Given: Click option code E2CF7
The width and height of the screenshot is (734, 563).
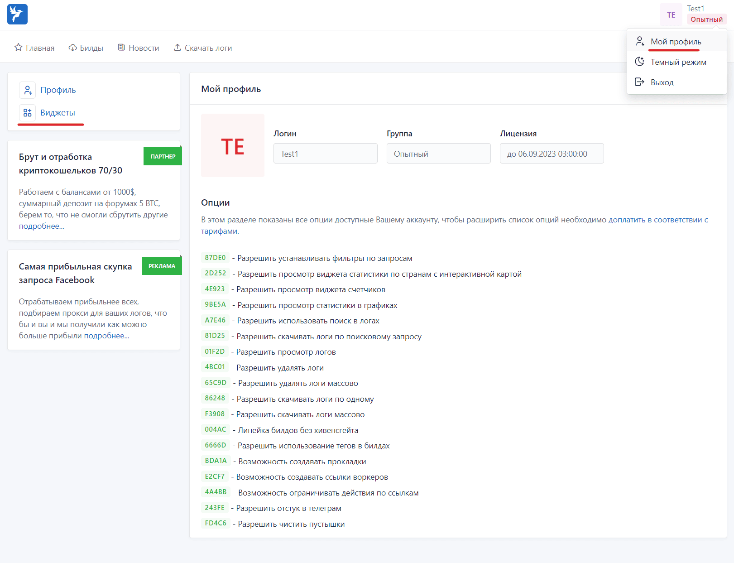Looking at the screenshot, I should 215,476.
